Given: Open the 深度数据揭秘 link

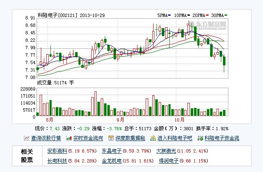Looking at the screenshot, I should 130,138.
